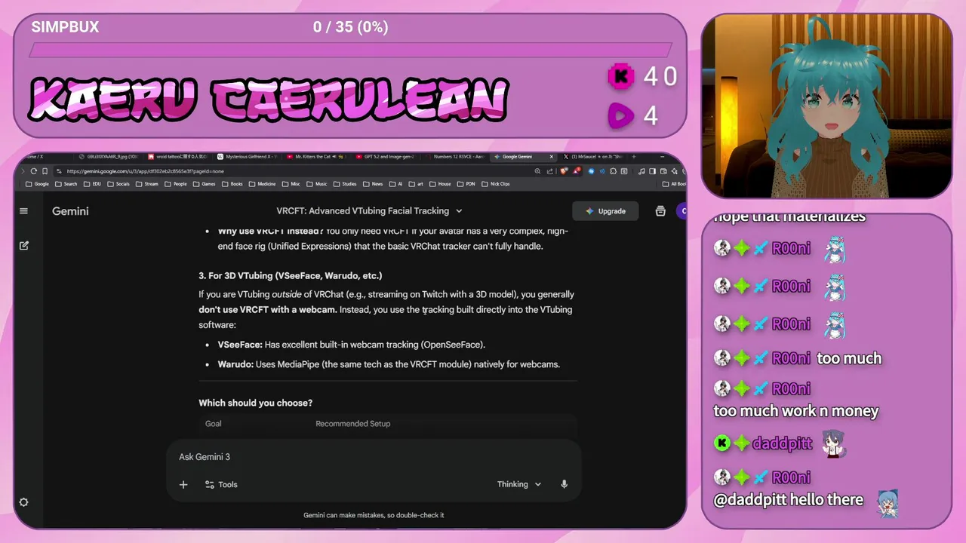Image resolution: width=966 pixels, height=543 pixels.
Task: Open the icon next to the Upgrade button
Action: pyautogui.click(x=660, y=211)
